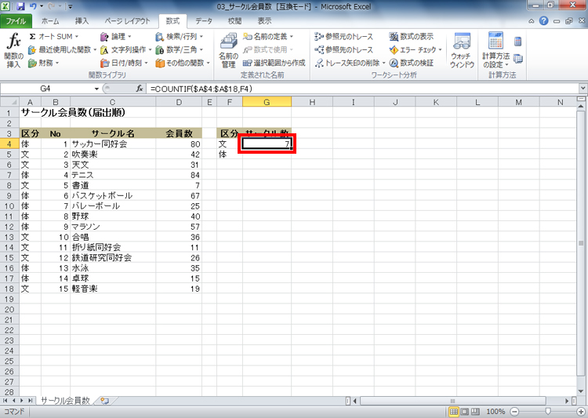Switch to the View (表示) tab
Screen dimensions: 588x418
(x=264, y=21)
